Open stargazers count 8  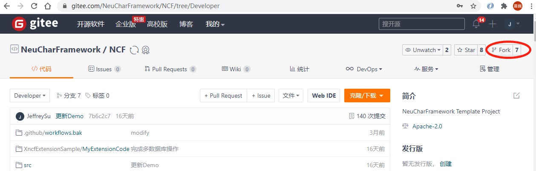click(x=481, y=50)
